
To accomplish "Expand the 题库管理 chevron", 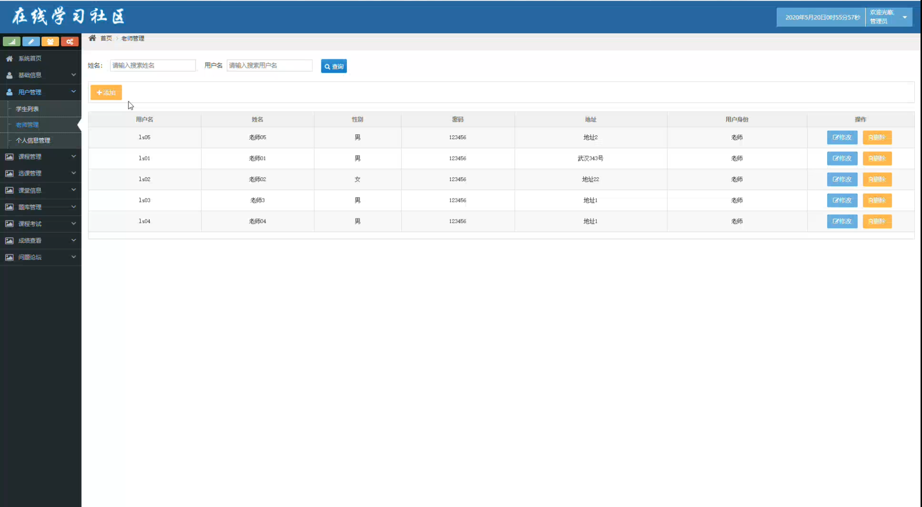I will 74,207.
